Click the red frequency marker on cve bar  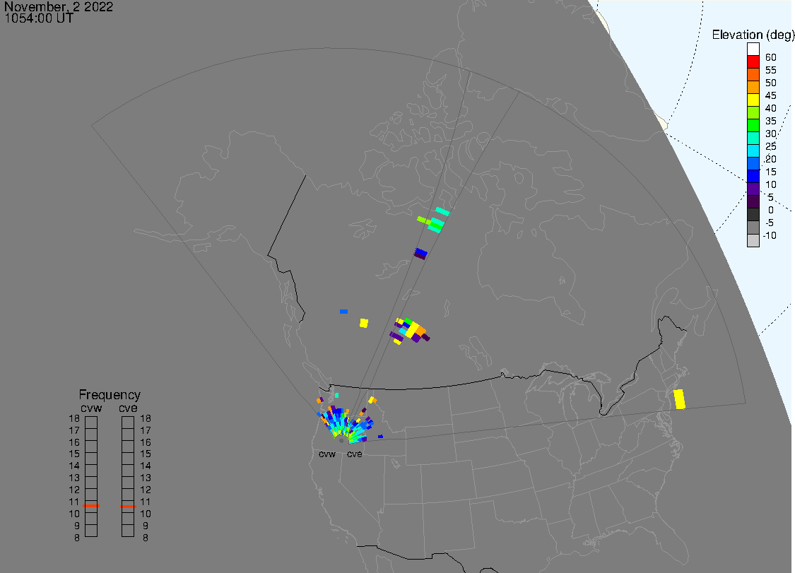click(x=129, y=506)
